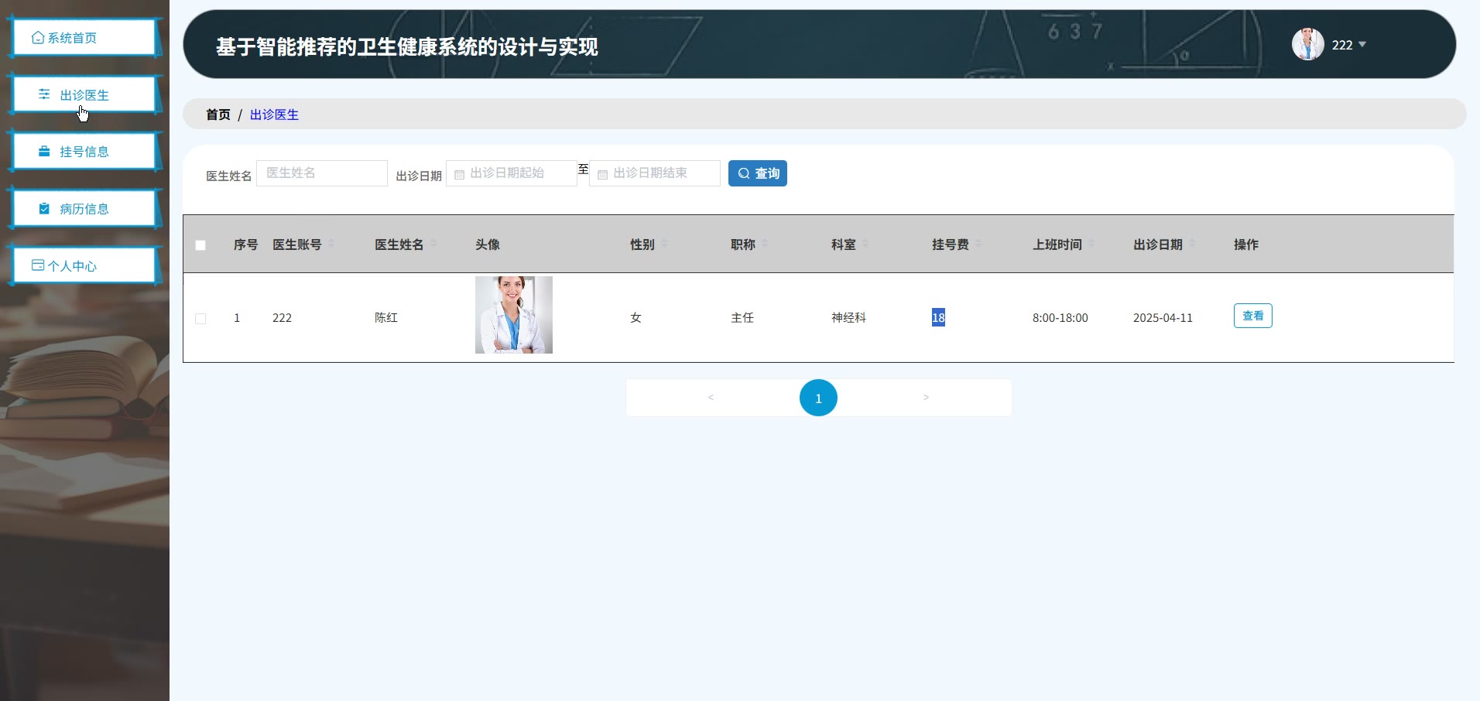Screen dimensions: 1480x701
Task: Sort by 出诊日期 column arrows
Action: point(1192,244)
